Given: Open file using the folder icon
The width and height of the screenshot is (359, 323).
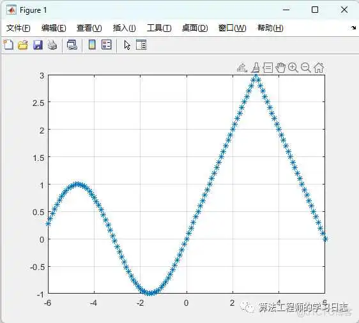Looking at the screenshot, I should (23, 45).
